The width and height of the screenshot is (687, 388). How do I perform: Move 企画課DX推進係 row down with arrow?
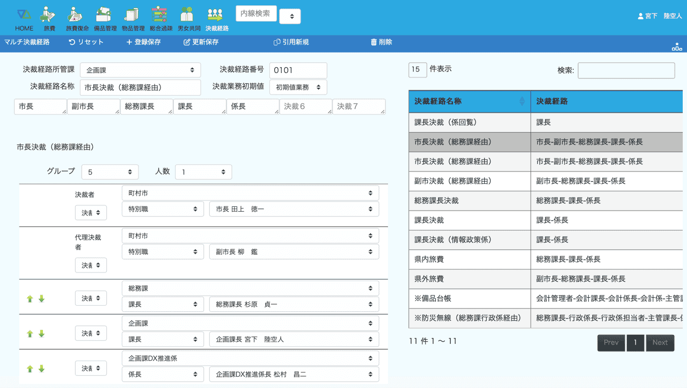(x=41, y=369)
